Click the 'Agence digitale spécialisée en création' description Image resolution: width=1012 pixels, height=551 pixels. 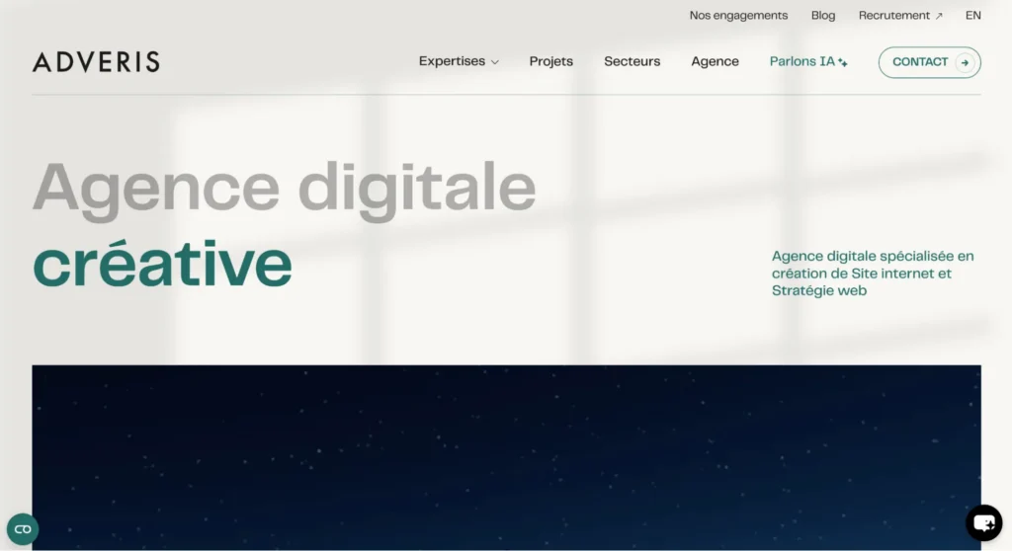(x=873, y=273)
